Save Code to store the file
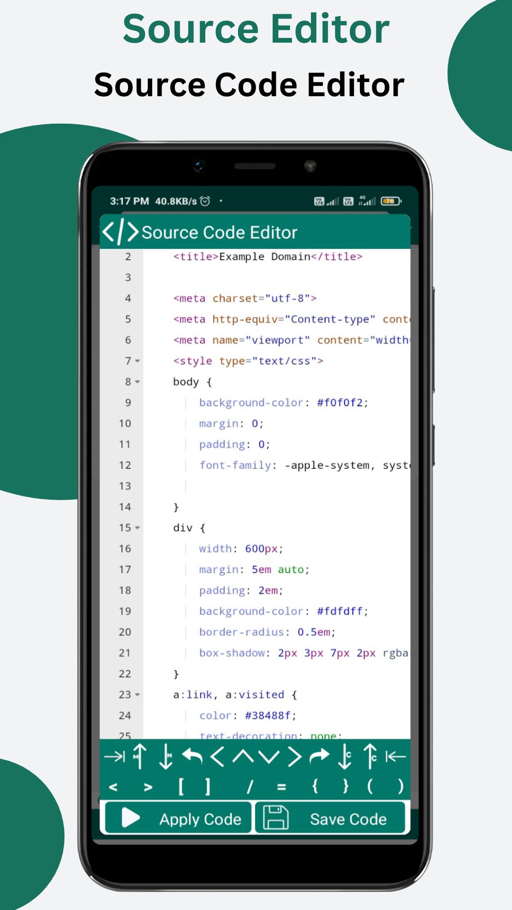This screenshot has height=910, width=512. (330, 818)
